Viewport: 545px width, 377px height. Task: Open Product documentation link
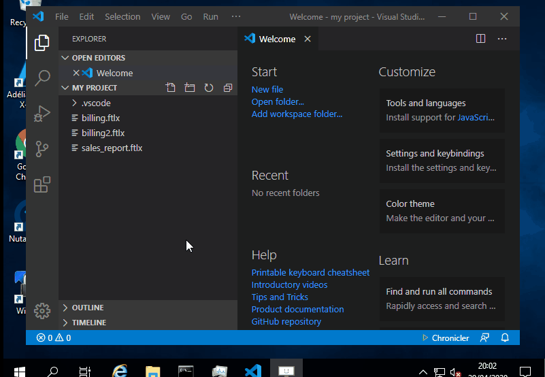[x=297, y=309]
